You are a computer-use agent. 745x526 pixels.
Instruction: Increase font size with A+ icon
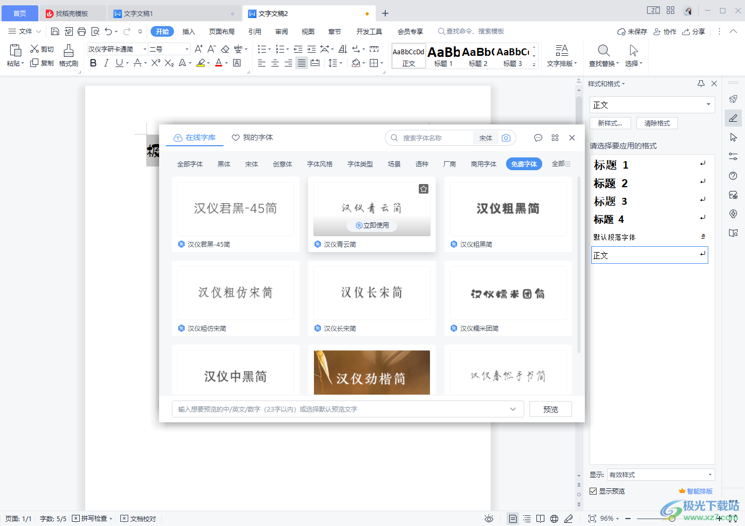[198, 49]
